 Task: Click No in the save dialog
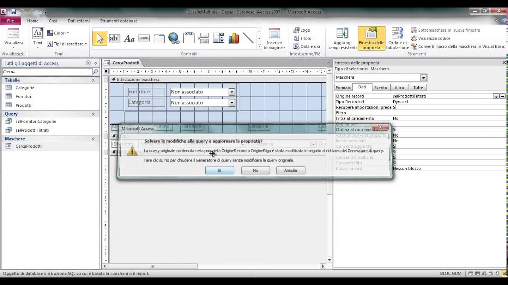(x=255, y=171)
